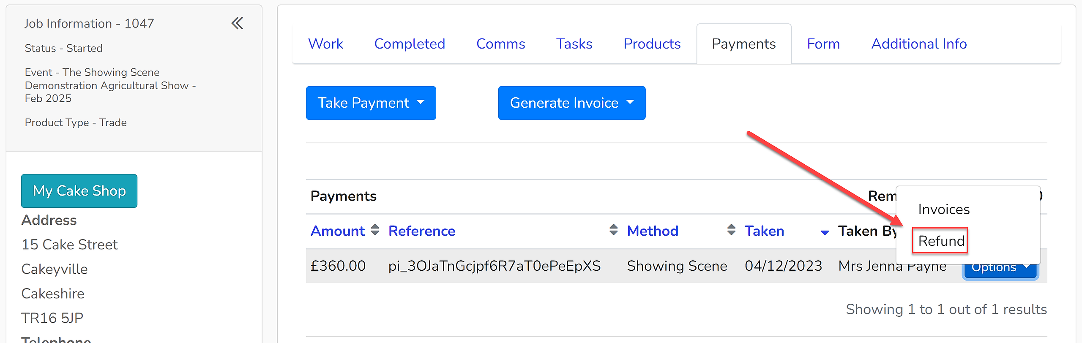Click the Taken column header
This screenshot has height=343, width=1082.
[x=764, y=231]
